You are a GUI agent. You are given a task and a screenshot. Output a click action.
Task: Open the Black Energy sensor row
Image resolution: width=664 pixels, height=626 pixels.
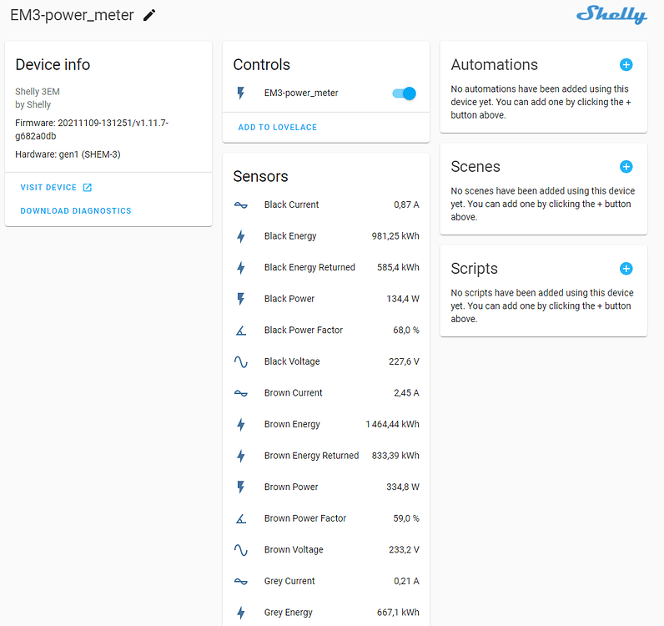[x=325, y=236]
